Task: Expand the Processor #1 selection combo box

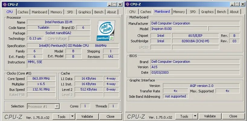Action: 57,107
